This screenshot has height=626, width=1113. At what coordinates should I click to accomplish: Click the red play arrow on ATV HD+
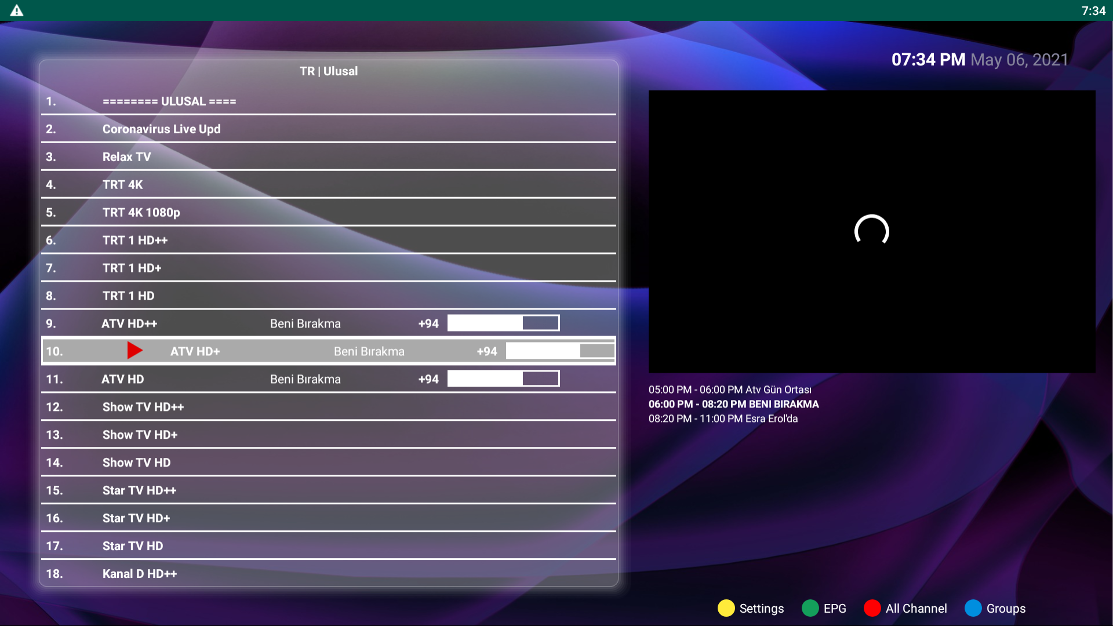[x=134, y=350]
